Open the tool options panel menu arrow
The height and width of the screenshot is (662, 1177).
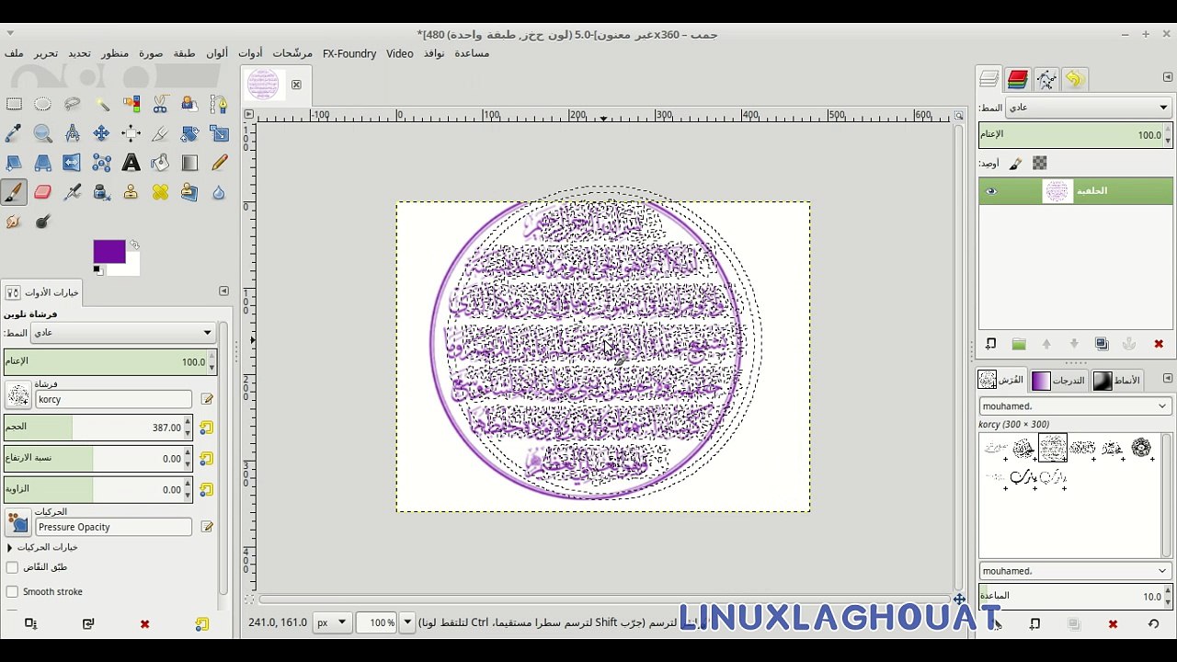point(223,291)
